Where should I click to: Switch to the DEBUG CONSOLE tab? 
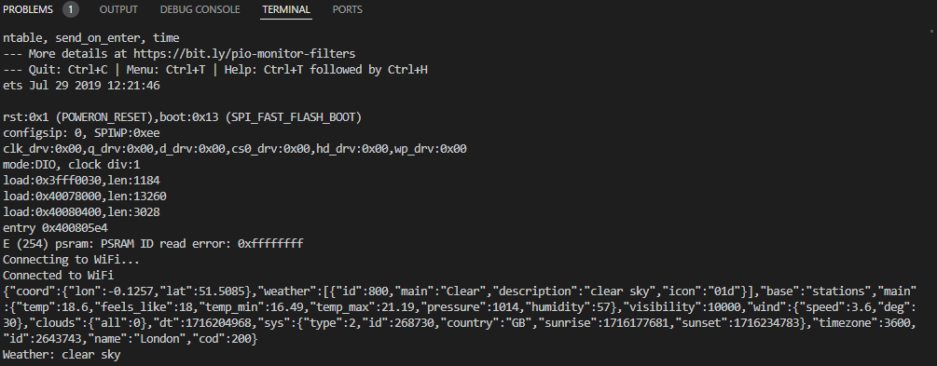pyautogui.click(x=200, y=9)
